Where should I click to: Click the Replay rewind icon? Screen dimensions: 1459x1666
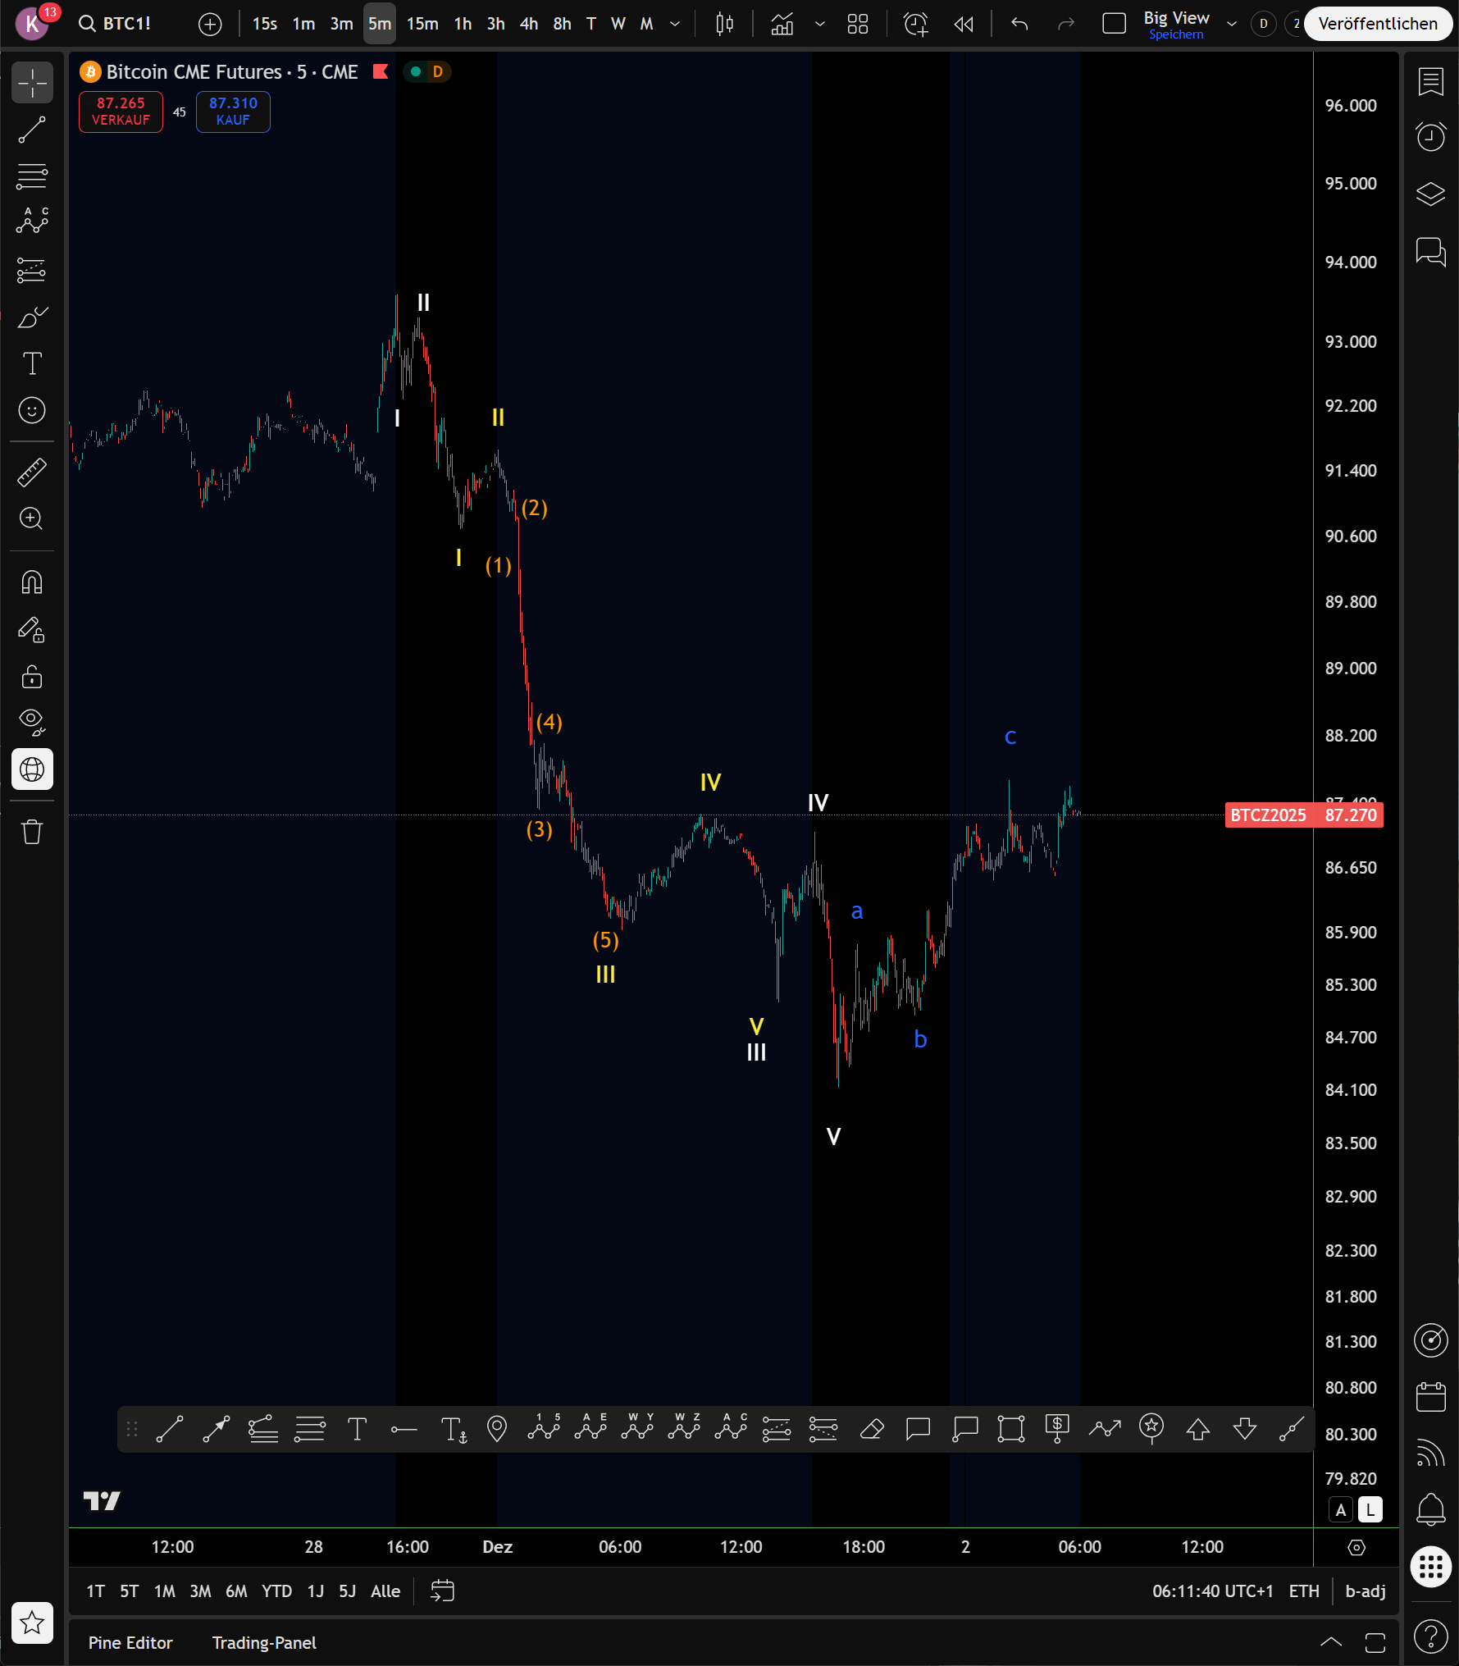point(964,24)
